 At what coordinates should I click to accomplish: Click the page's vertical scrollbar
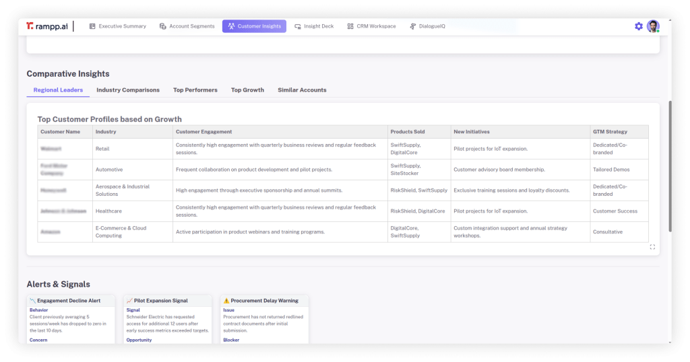coord(669,168)
